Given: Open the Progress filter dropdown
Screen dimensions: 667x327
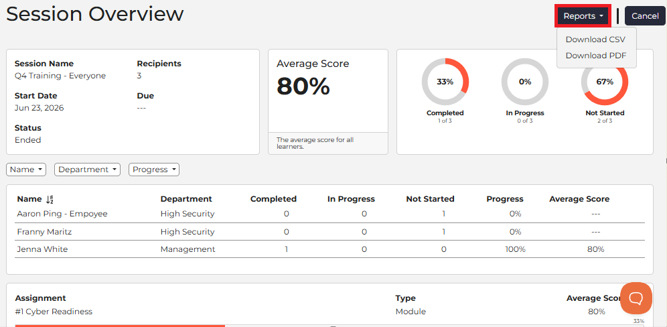Looking at the screenshot, I should point(154,170).
